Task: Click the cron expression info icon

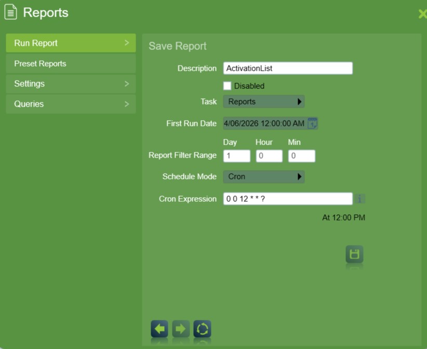Action: coord(359,199)
